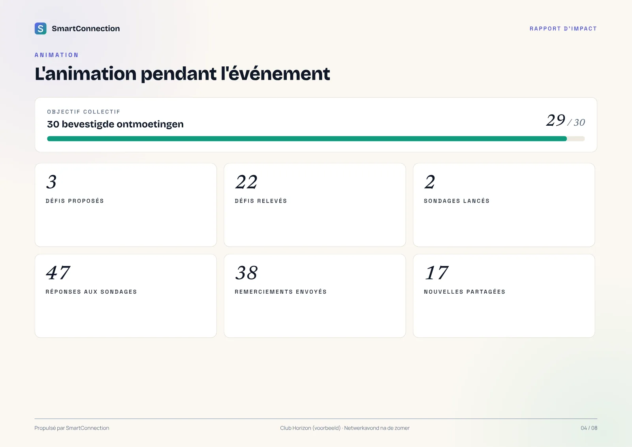Screen dimensions: 632x447
Task: Open the Nouvelles partagées card
Action: 504,296
